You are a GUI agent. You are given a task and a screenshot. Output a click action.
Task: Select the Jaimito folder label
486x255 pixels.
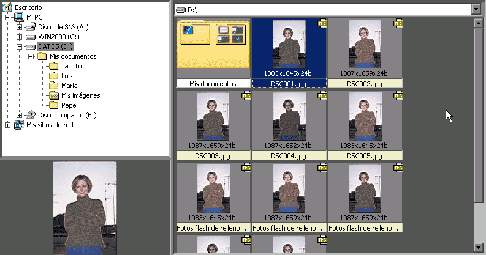(72, 66)
